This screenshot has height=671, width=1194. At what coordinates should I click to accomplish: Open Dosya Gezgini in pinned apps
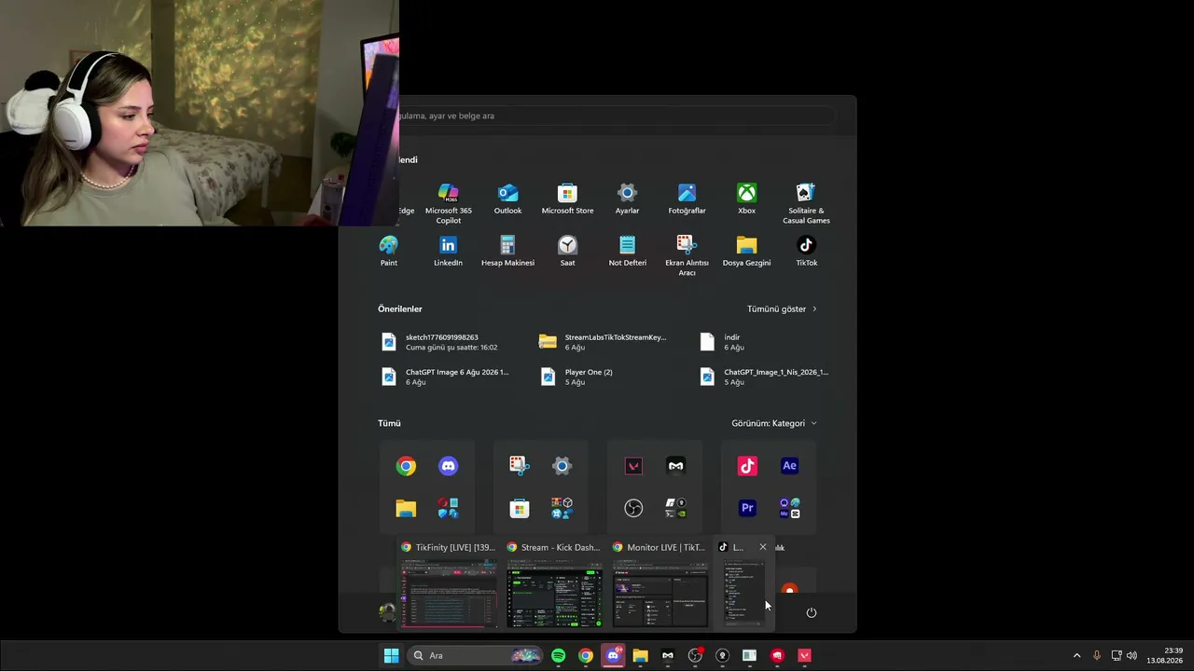point(746,252)
